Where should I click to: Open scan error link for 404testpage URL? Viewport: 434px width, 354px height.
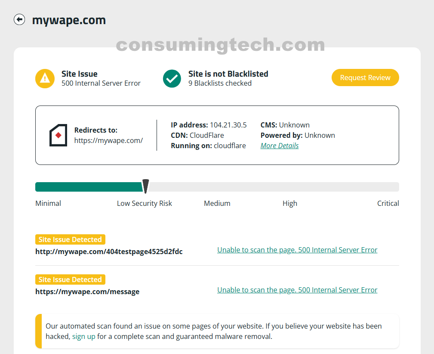[297, 250]
